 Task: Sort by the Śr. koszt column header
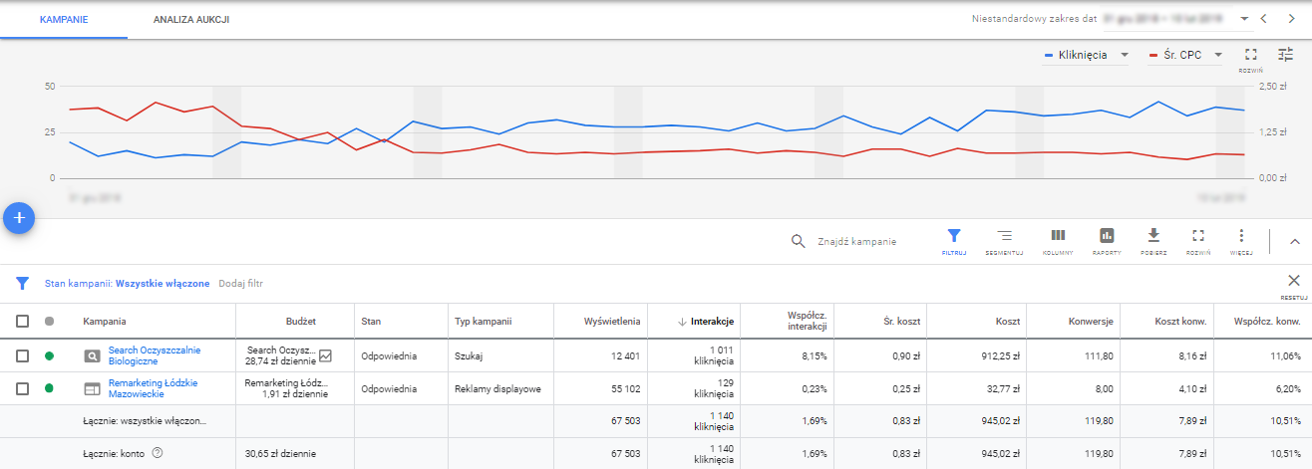pyautogui.click(x=902, y=321)
